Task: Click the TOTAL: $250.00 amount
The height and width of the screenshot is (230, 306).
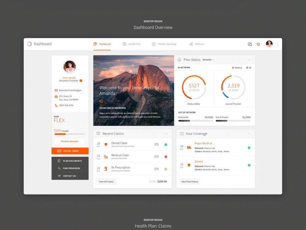Action: (x=158, y=182)
